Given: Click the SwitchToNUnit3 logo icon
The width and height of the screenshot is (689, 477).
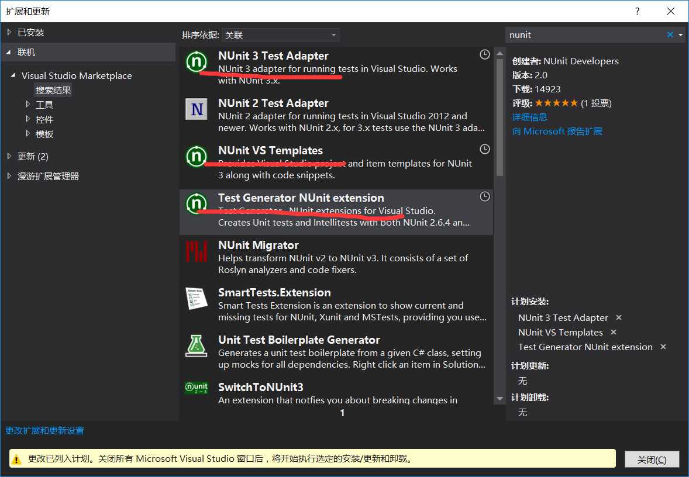Looking at the screenshot, I should [x=197, y=388].
